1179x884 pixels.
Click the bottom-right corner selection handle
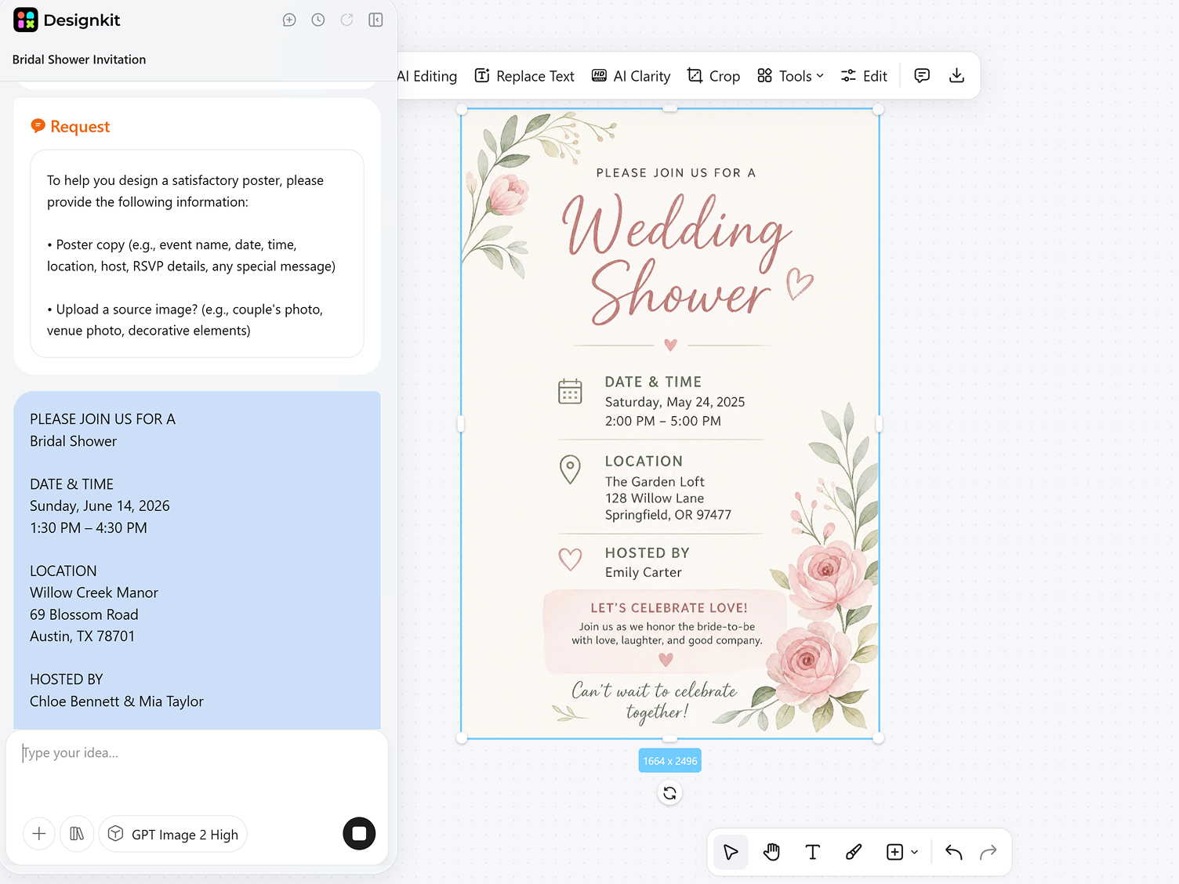coord(878,737)
